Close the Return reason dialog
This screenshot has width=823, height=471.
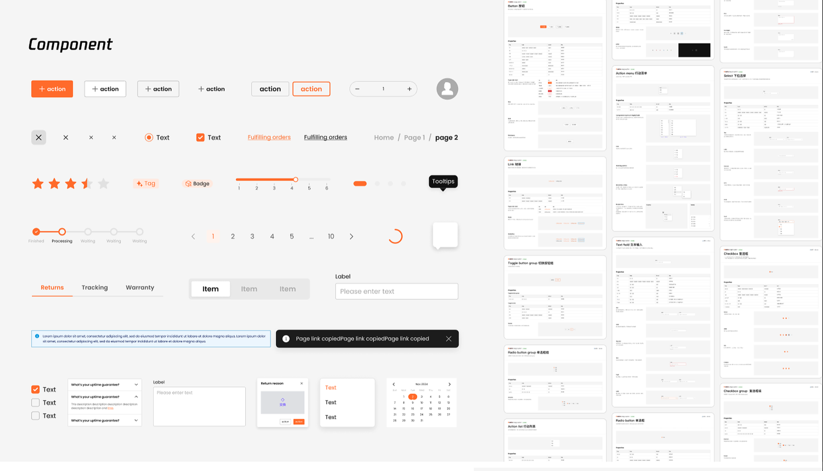pos(301,383)
